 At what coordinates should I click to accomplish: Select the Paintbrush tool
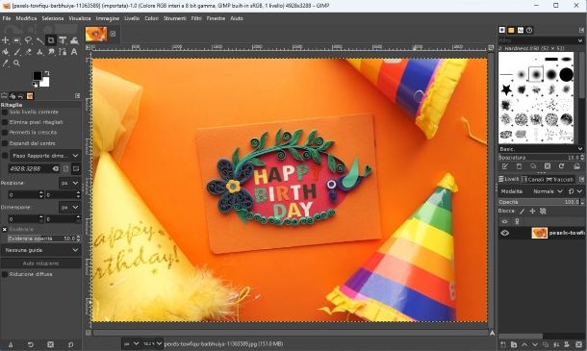click(x=16, y=52)
